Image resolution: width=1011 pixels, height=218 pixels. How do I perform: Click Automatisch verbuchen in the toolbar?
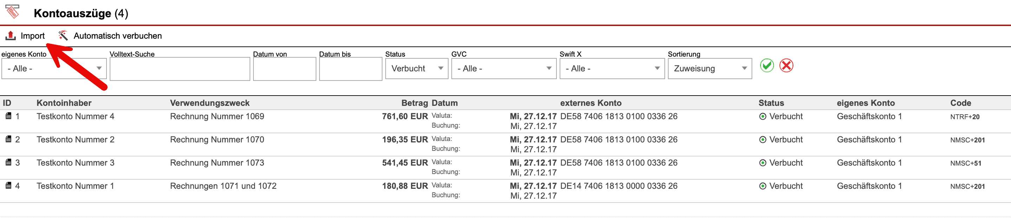117,36
